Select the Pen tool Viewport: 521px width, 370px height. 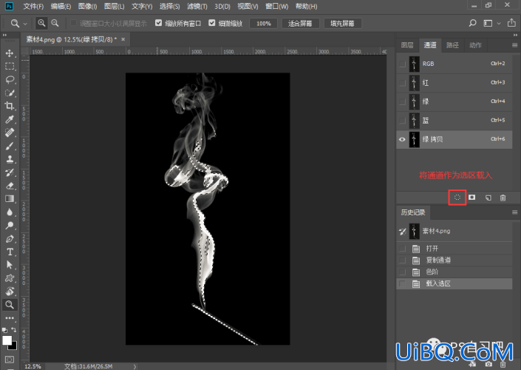tap(10, 238)
